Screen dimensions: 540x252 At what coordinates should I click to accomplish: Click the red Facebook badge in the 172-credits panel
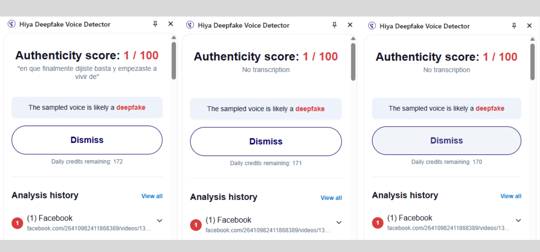click(x=17, y=223)
